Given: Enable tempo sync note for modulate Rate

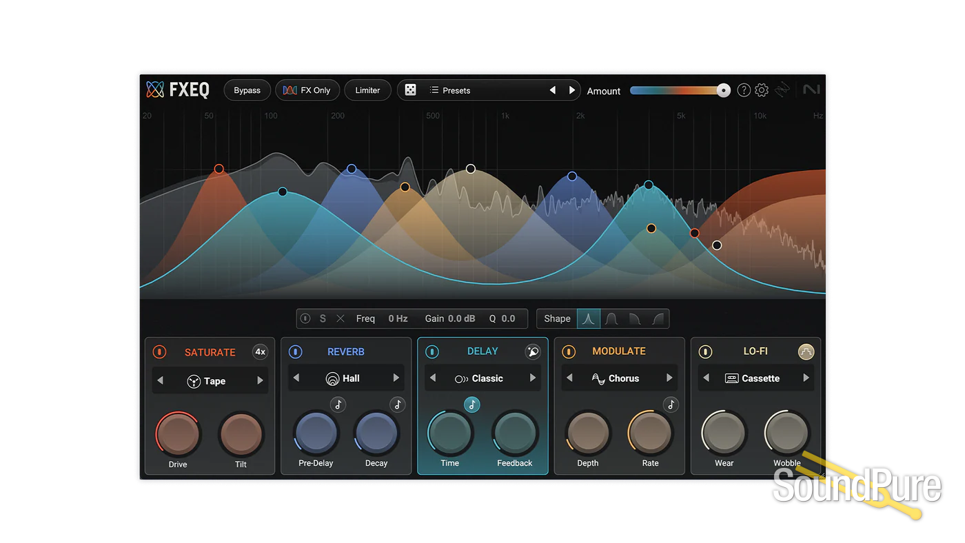Looking at the screenshot, I should pos(671,404).
